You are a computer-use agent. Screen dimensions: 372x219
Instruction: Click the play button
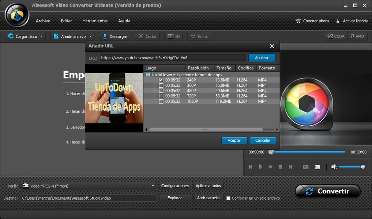tap(260, 167)
